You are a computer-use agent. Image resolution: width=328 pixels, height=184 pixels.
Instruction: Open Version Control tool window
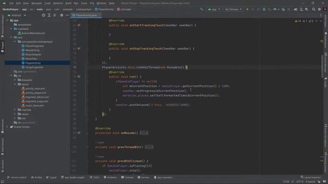click(17, 177)
